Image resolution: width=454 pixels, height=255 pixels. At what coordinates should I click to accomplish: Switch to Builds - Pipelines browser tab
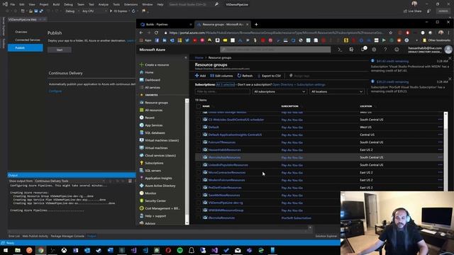pos(165,25)
